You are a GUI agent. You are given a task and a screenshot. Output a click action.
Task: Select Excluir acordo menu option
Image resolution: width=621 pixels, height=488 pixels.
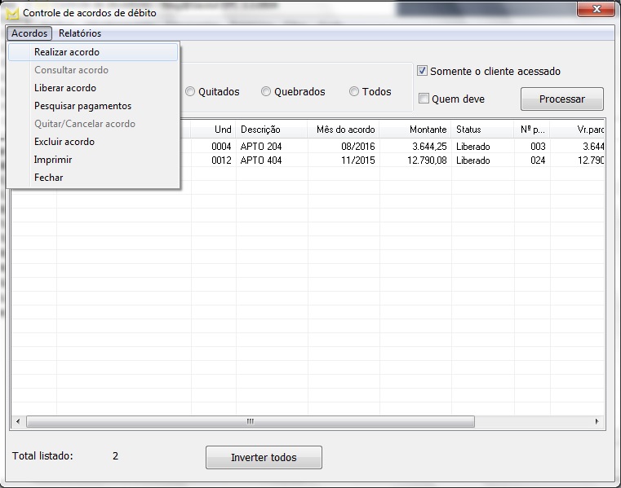coord(64,142)
